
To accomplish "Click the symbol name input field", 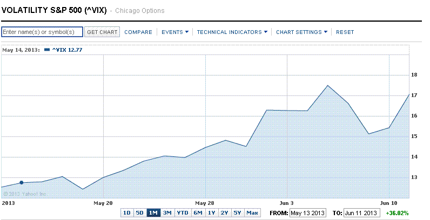I will 42,32.
